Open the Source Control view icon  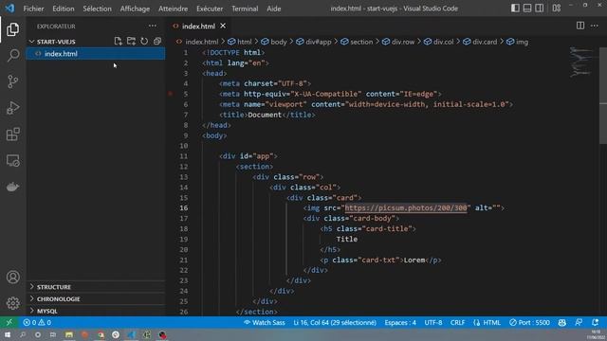click(12, 81)
